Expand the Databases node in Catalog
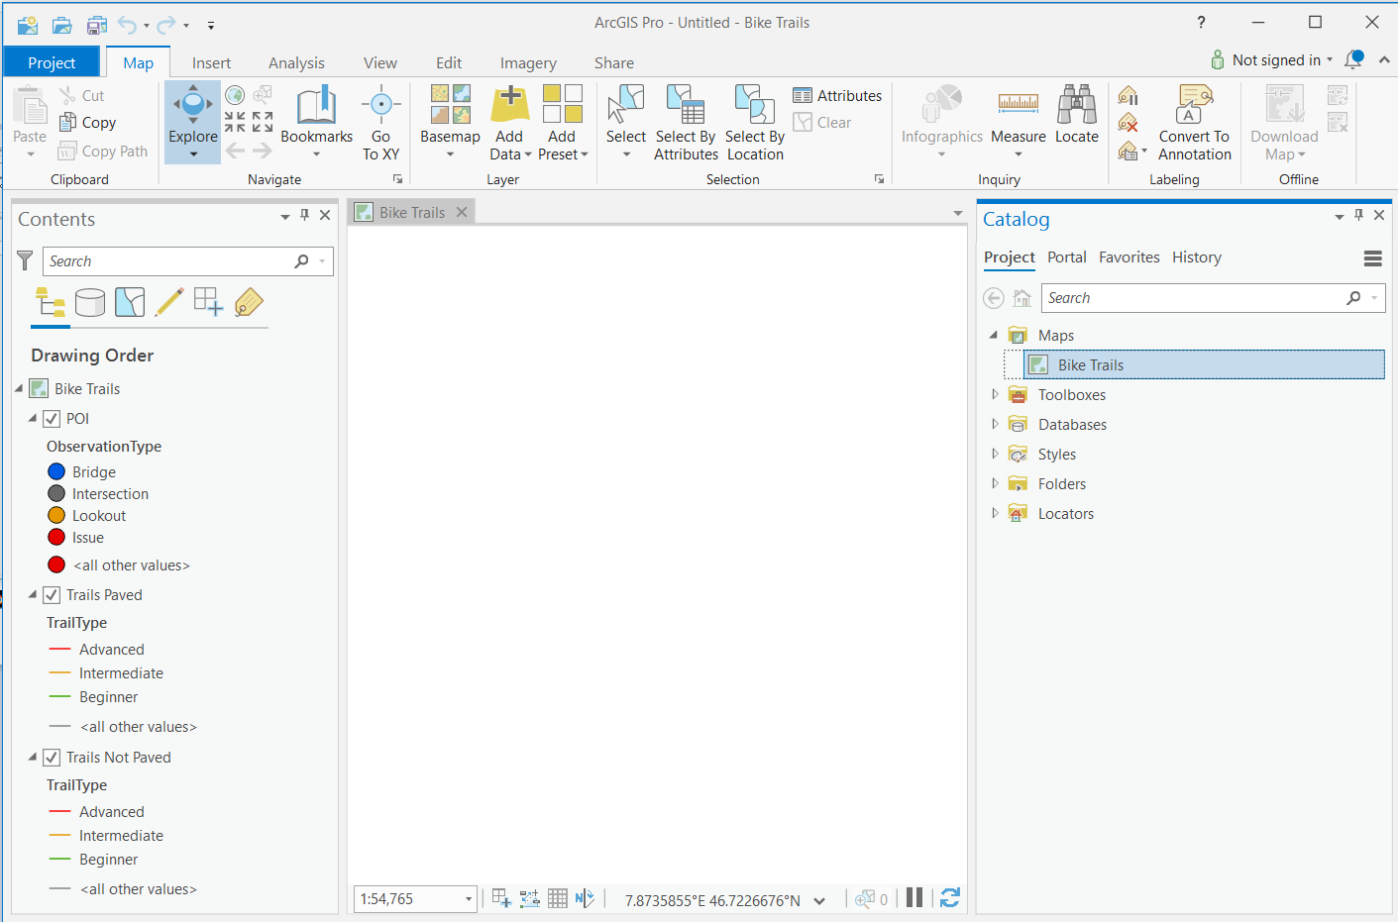Screen dimensions: 1398x922 click(995, 424)
